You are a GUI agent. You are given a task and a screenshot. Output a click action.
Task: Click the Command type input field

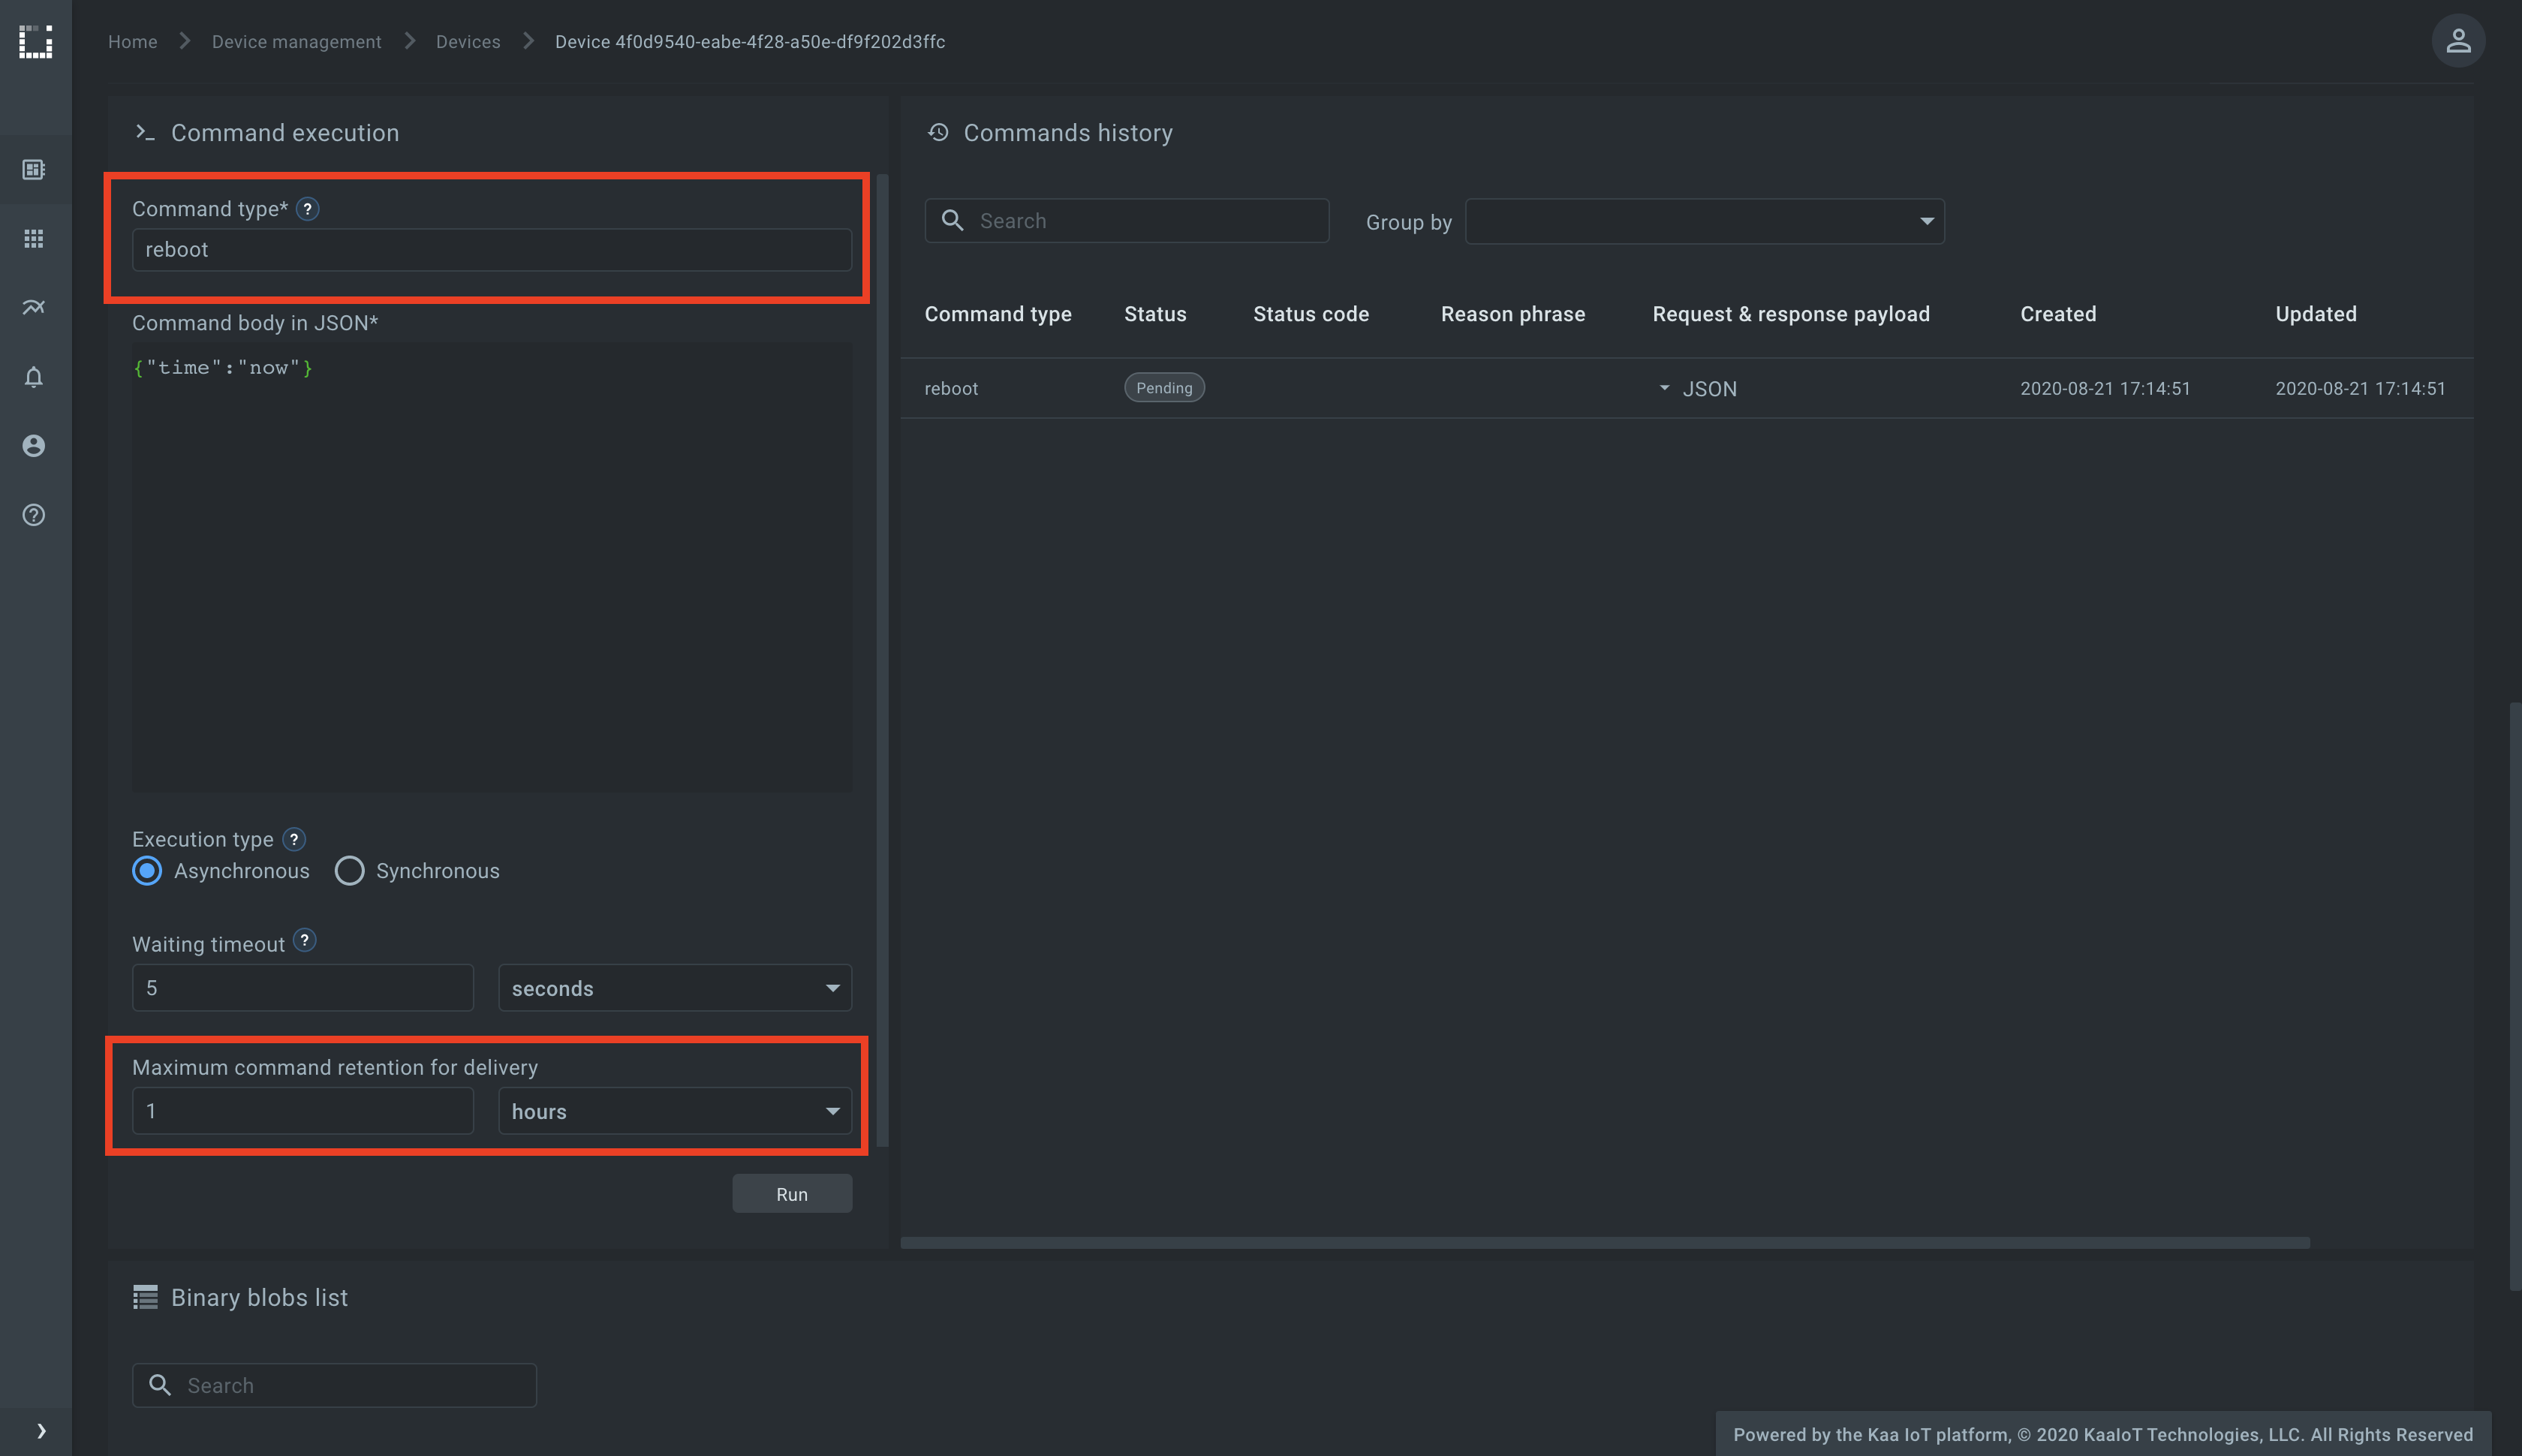pyautogui.click(x=492, y=248)
